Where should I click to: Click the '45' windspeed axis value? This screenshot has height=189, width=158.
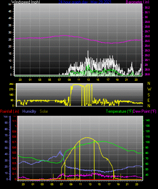10,12
